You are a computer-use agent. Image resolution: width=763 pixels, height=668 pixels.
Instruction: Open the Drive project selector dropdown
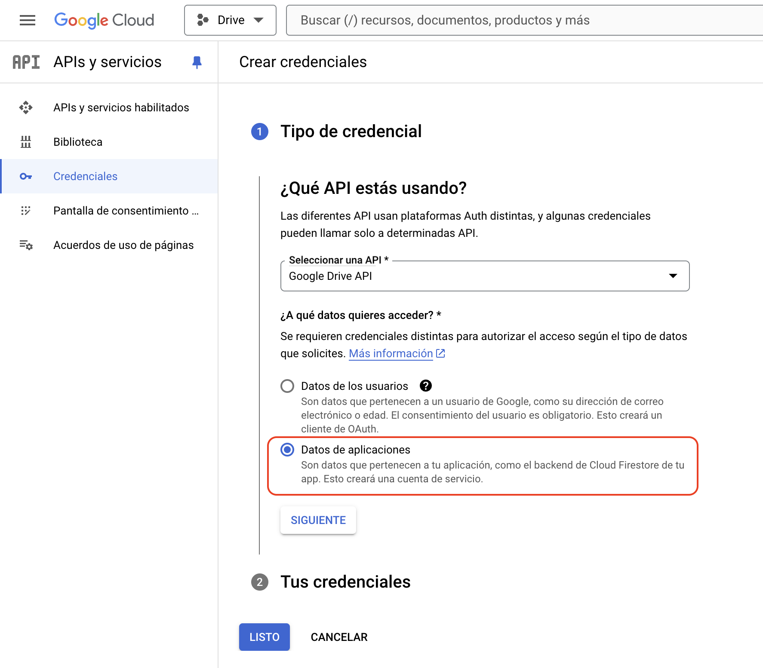tap(230, 20)
